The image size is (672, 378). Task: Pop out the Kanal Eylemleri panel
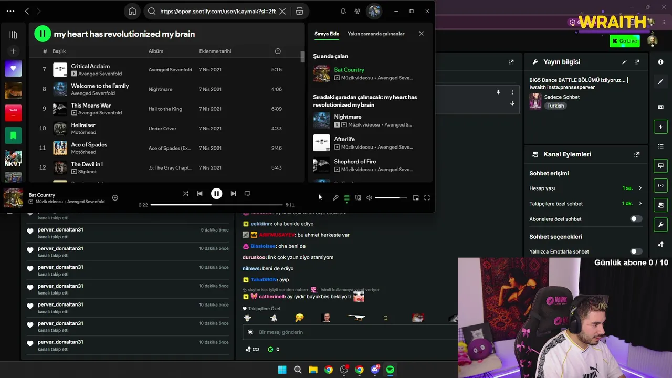coord(637,154)
